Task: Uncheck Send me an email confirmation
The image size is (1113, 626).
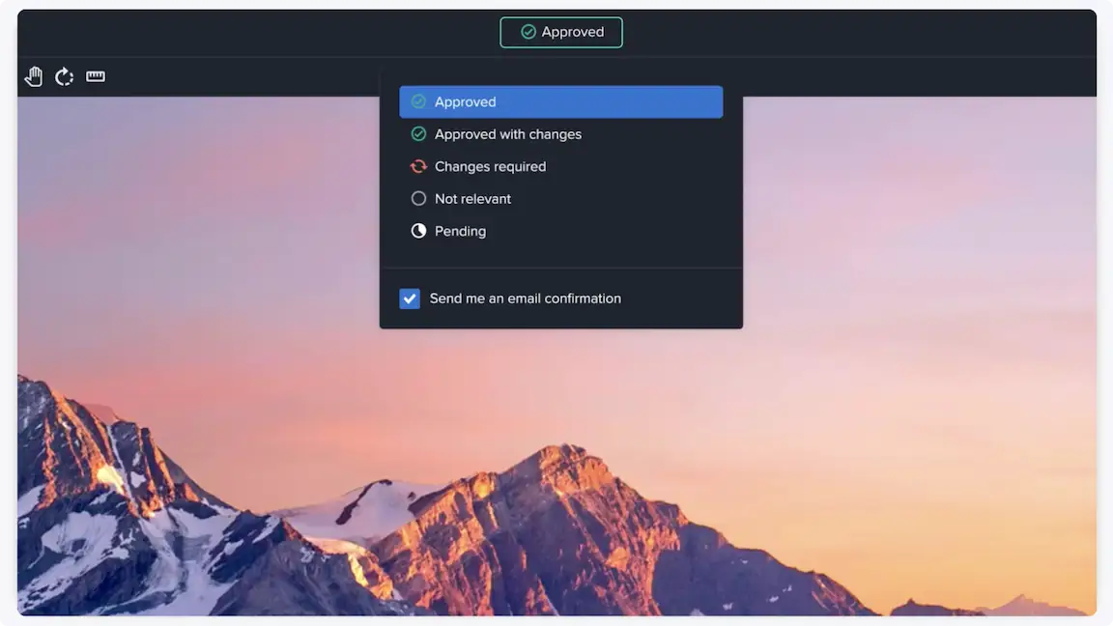Action: point(410,299)
